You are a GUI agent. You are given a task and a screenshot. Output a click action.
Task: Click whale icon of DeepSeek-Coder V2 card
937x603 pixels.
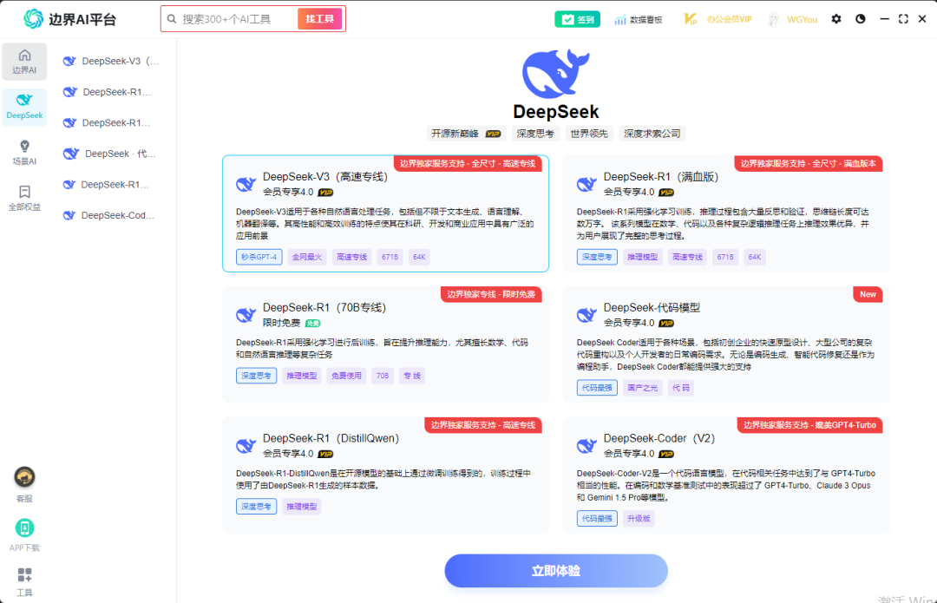[586, 445]
